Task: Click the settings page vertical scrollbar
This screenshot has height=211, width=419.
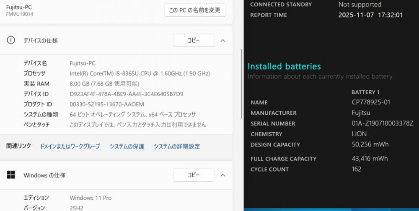Action: tap(242, 84)
